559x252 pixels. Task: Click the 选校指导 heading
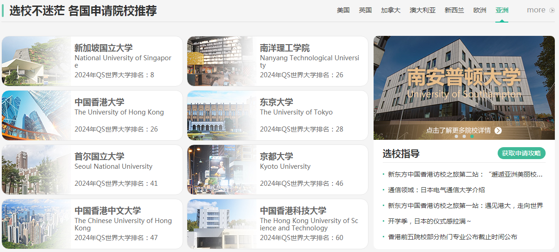(401, 154)
